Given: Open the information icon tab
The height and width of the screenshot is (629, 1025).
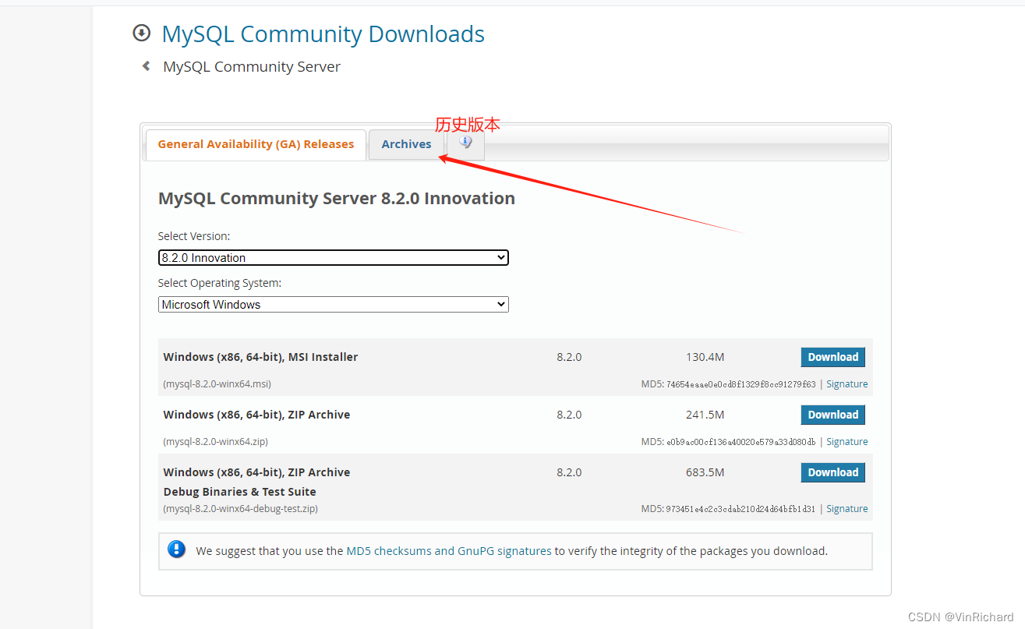Looking at the screenshot, I should pyautogui.click(x=465, y=143).
